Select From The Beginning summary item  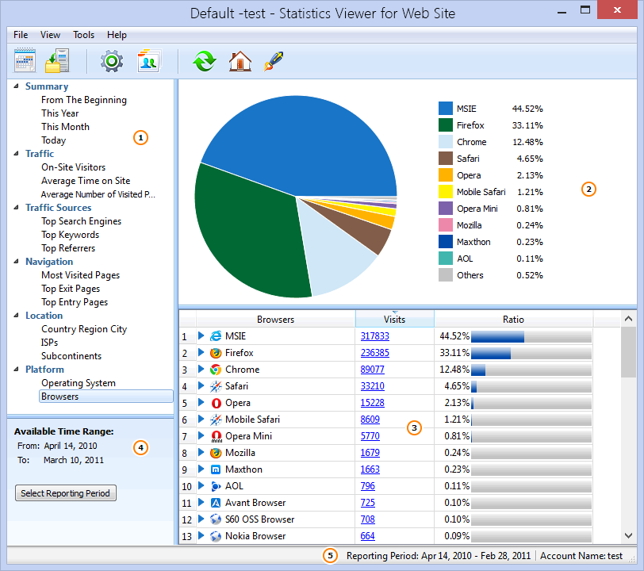[84, 100]
